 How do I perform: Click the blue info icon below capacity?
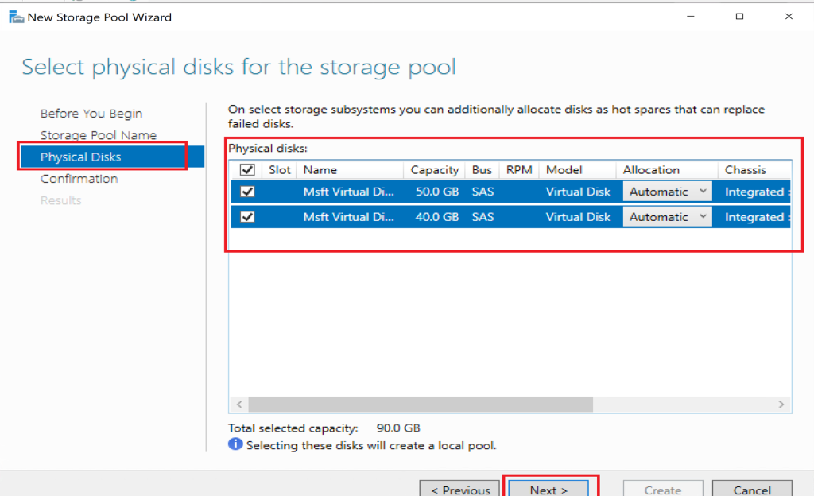[x=235, y=444]
